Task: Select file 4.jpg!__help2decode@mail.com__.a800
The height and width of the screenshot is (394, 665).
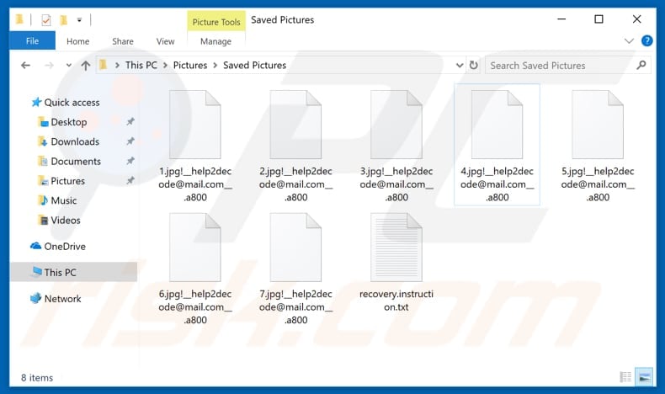Action: [497, 145]
